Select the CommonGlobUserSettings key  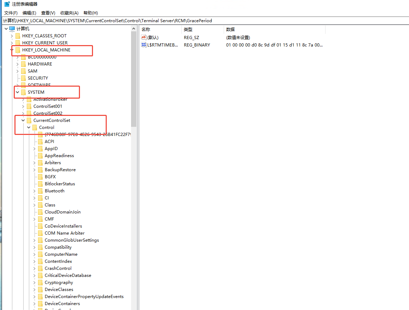click(72, 240)
